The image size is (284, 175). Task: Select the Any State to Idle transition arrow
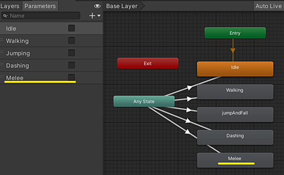click(189, 88)
